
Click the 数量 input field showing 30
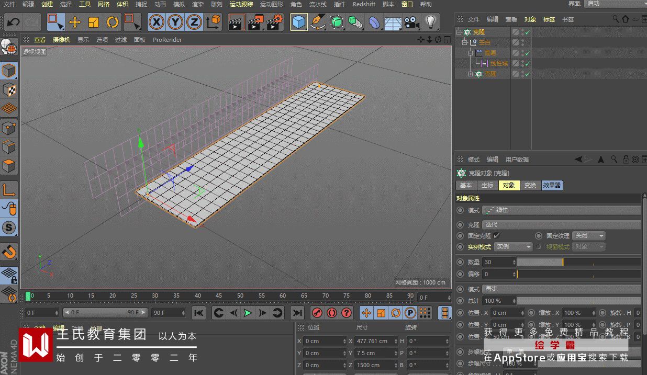[497, 262]
